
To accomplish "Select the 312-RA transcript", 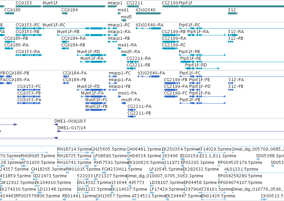I will point(233,35).
